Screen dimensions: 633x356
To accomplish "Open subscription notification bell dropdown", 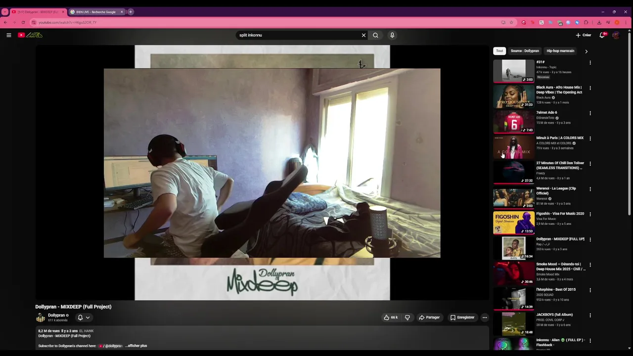I will [x=84, y=317].
